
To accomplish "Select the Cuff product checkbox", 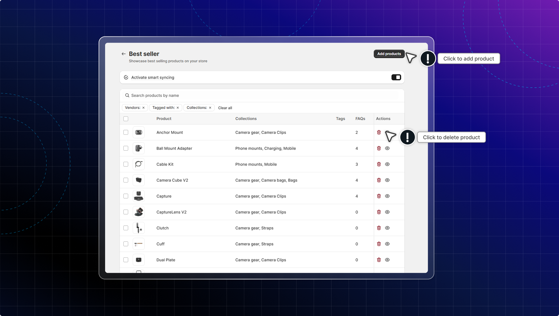I will (x=126, y=244).
